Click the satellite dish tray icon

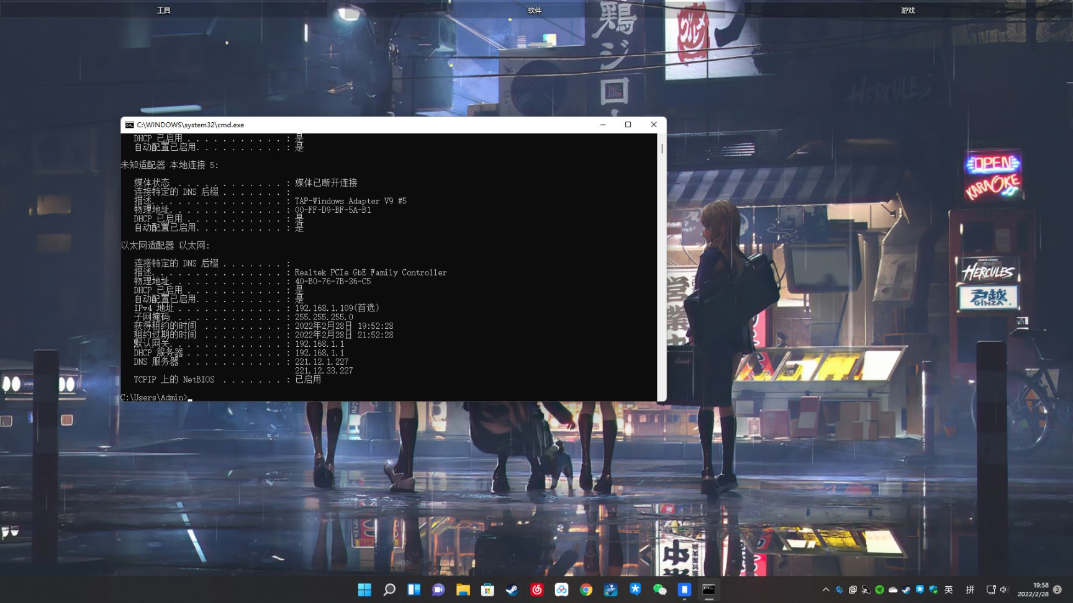866,590
